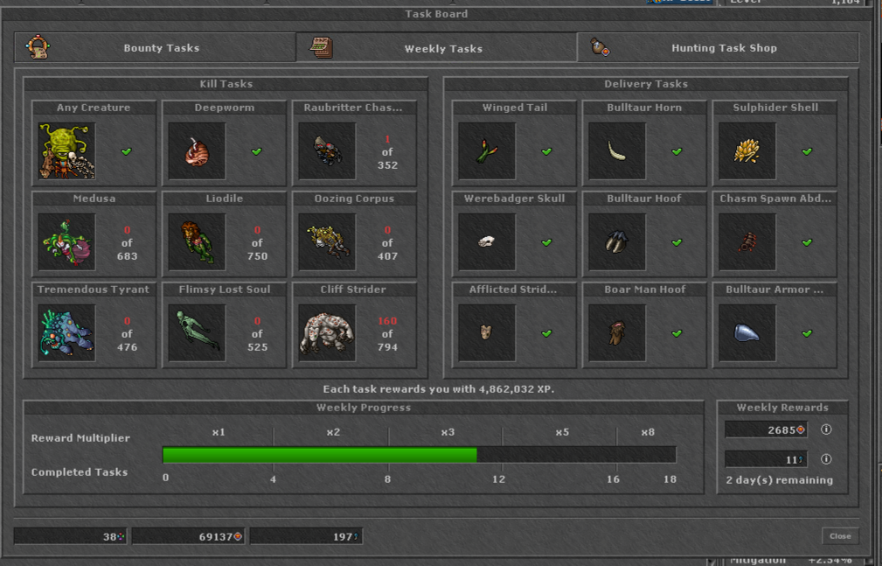882x566 pixels.
Task: Click the x8 reward multiplier label
Action: click(x=648, y=432)
